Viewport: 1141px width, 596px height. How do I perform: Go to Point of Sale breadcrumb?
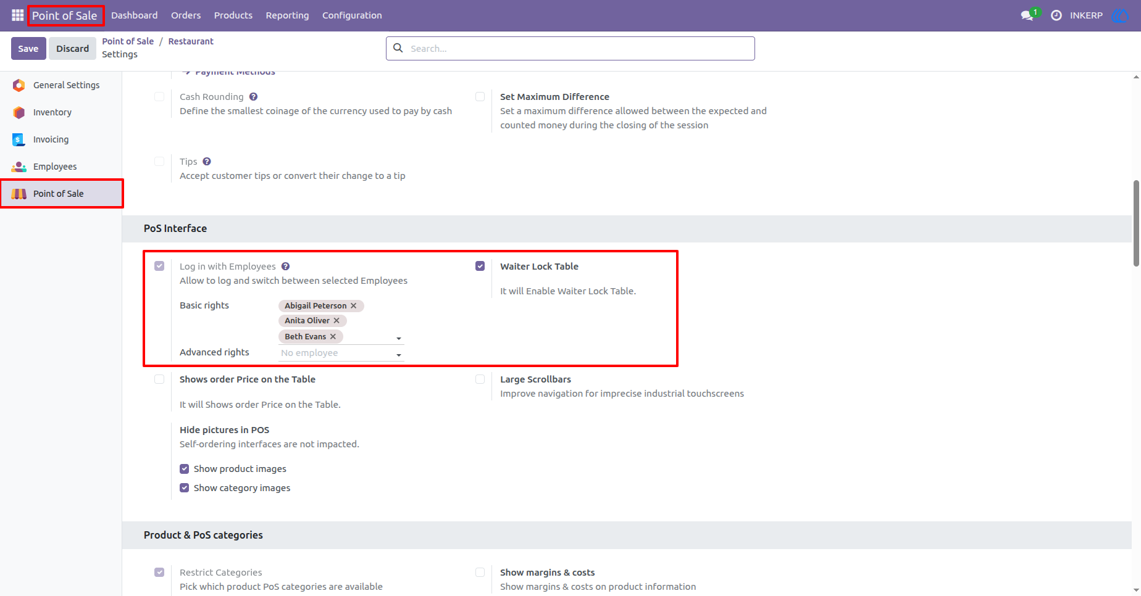tap(128, 41)
